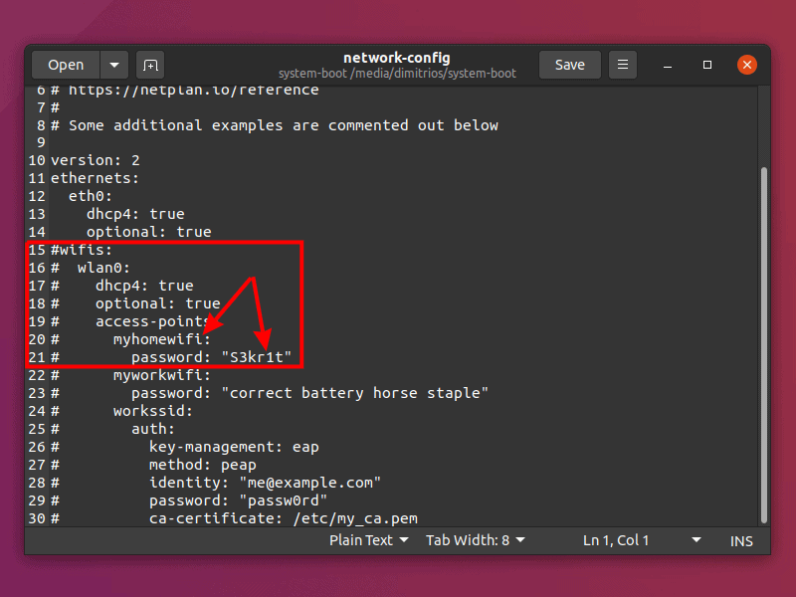Click the network-config window title
This screenshot has height=597, width=796.
point(396,58)
